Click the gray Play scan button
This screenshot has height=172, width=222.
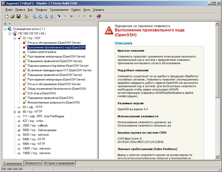click(x=79, y=16)
